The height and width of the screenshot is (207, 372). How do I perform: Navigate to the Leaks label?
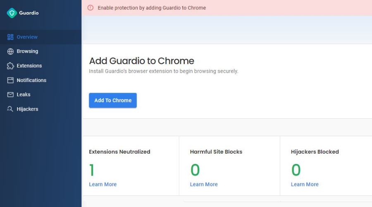(24, 95)
